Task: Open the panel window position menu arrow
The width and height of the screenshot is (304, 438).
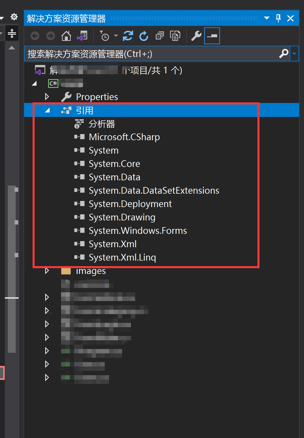Action: click(x=266, y=18)
